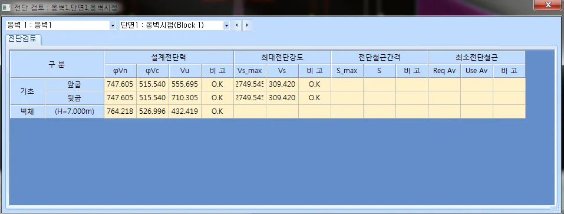Click the 앞굽 row 747.605 cell
The width and height of the screenshot is (564, 214).
pyautogui.click(x=120, y=84)
